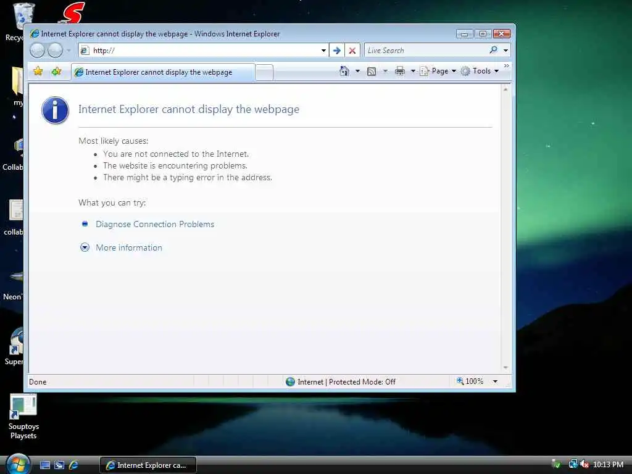Open the Page menu
632x474 pixels.
pyautogui.click(x=438, y=71)
